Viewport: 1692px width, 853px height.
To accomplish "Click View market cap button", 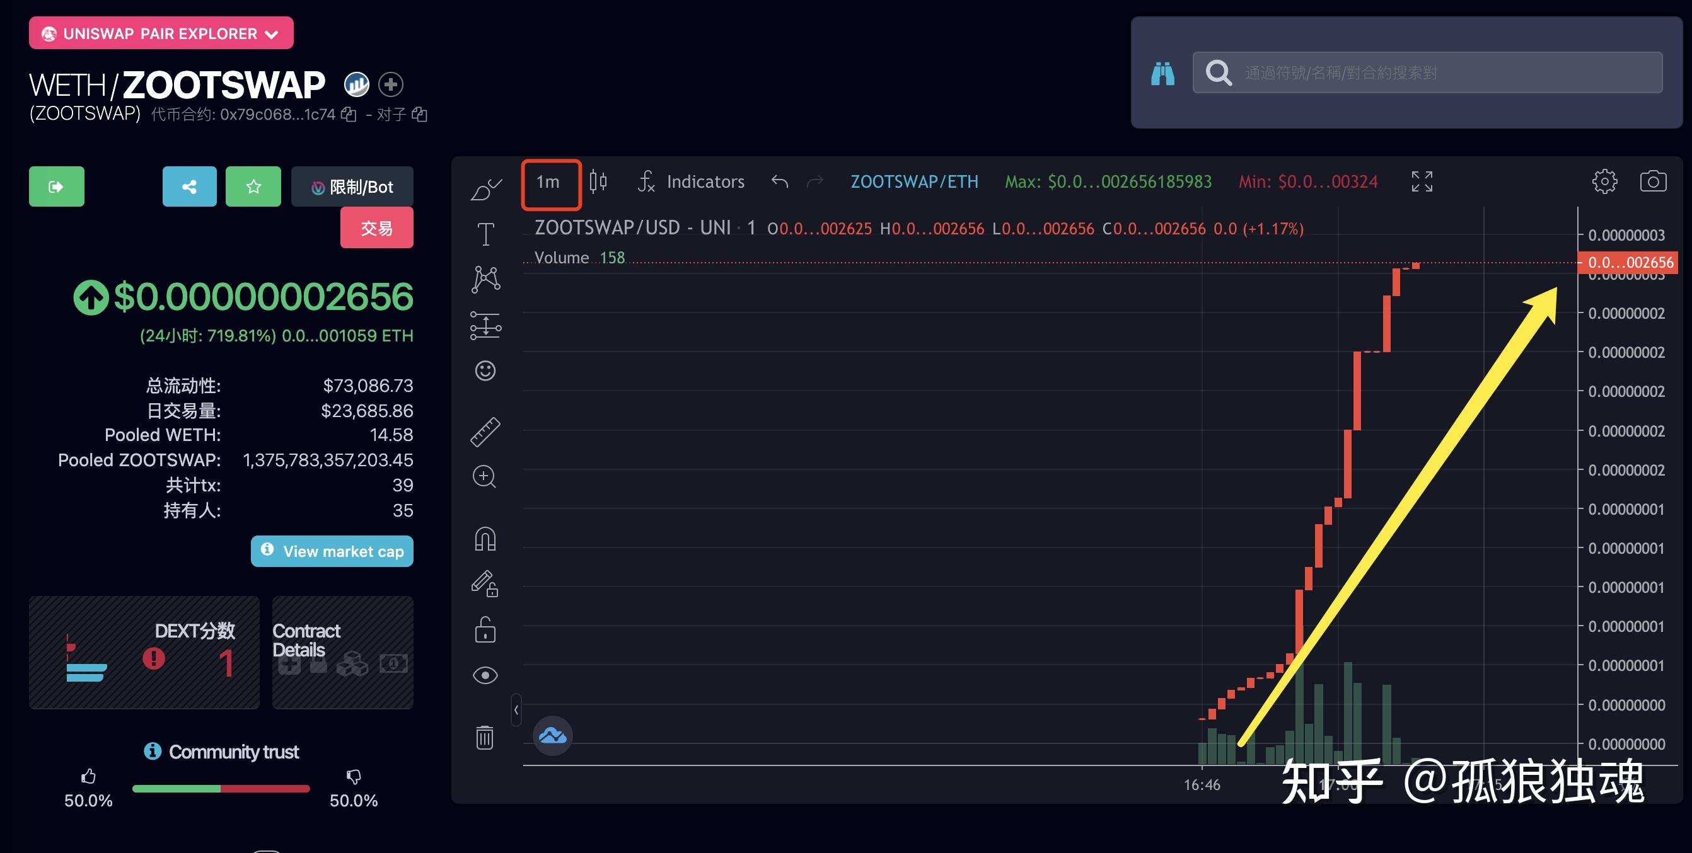I will pyautogui.click(x=332, y=551).
